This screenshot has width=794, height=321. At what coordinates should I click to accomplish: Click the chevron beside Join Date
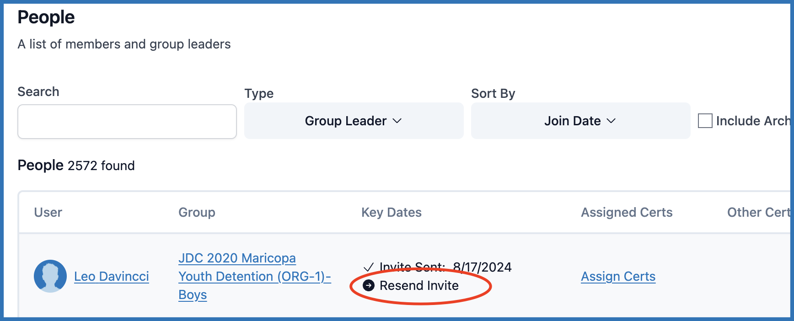click(x=611, y=121)
